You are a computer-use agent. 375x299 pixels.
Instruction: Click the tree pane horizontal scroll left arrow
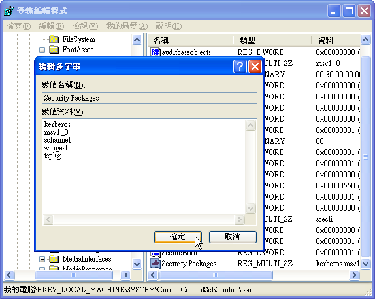9,275
